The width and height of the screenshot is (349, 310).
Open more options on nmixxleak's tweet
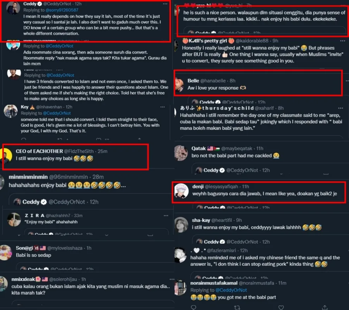(172, 279)
